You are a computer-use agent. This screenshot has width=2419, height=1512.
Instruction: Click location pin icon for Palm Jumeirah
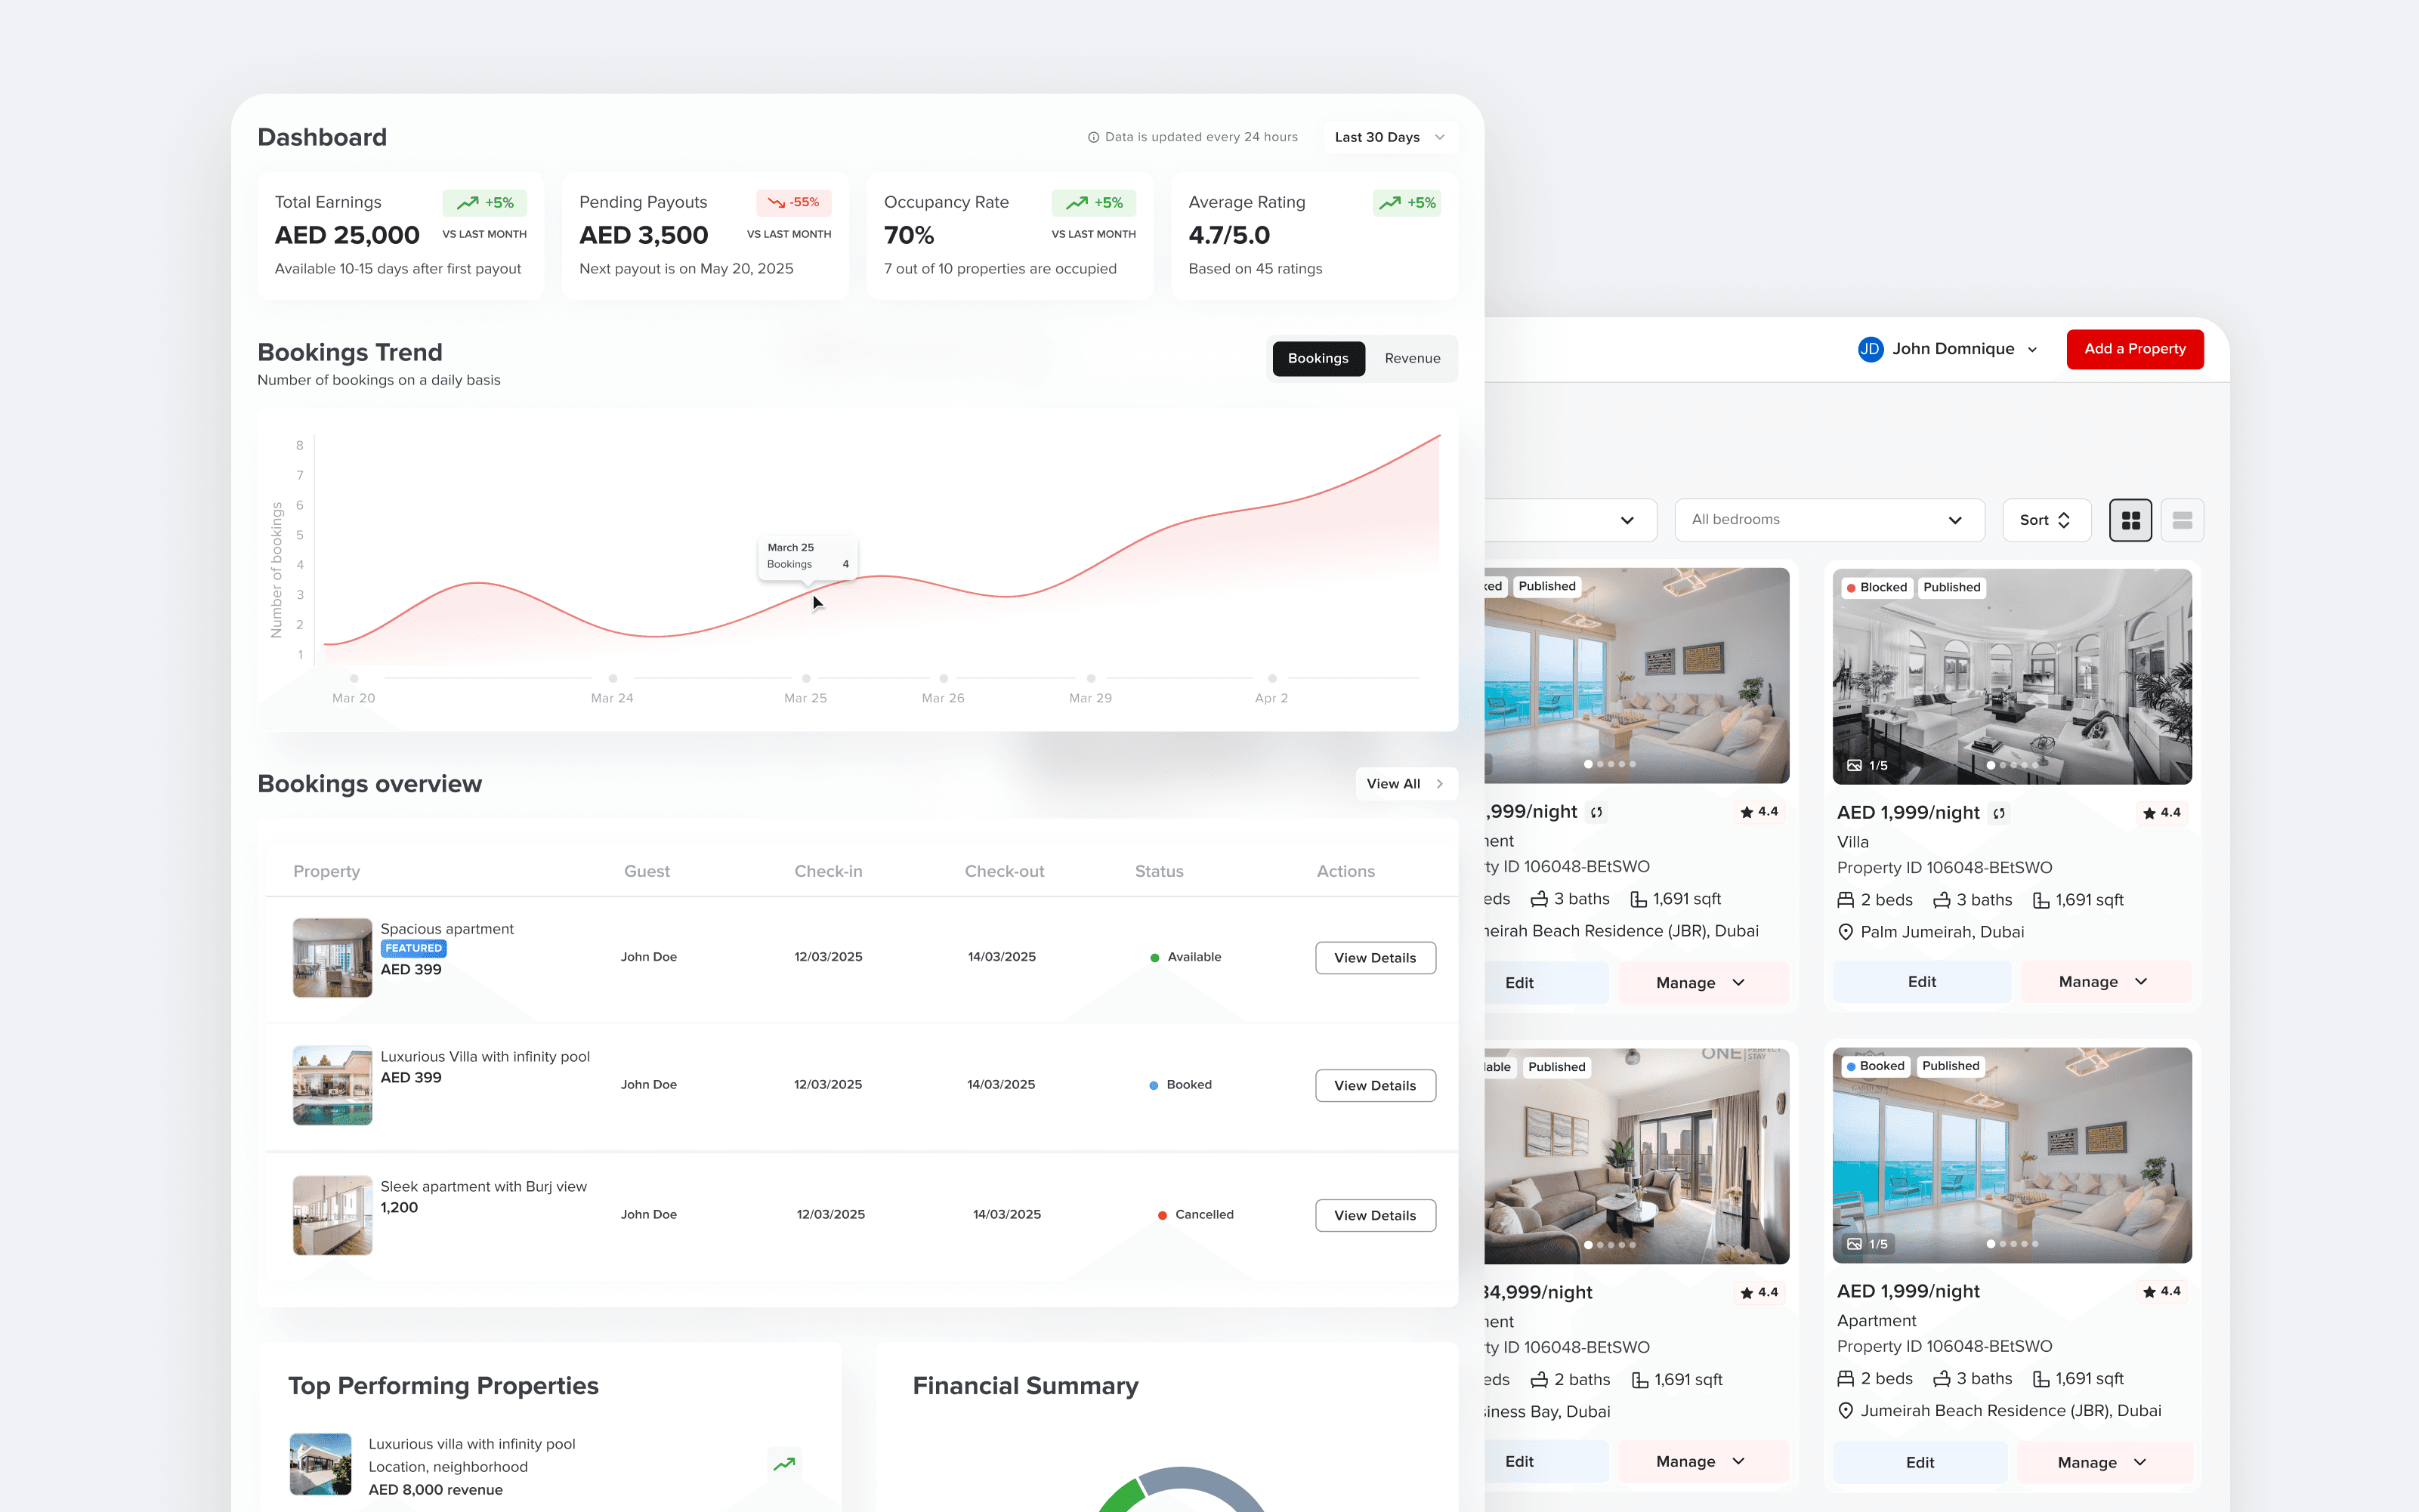[1846, 932]
